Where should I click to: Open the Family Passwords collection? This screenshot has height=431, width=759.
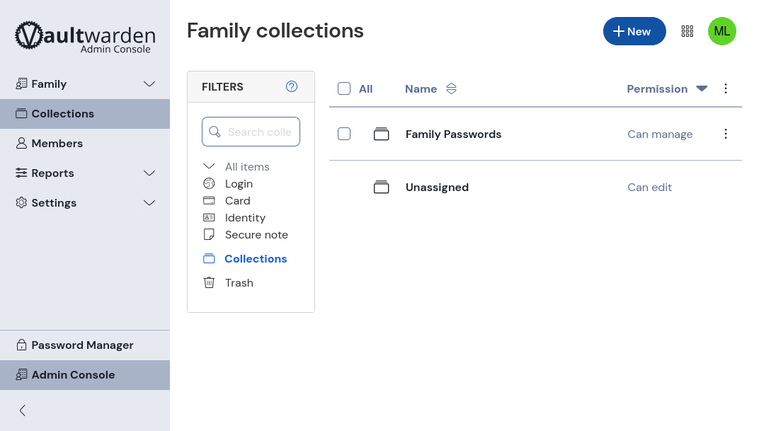(x=453, y=134)
